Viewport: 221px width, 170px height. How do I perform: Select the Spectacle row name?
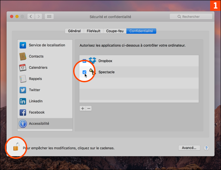click(x=106, y=72)
